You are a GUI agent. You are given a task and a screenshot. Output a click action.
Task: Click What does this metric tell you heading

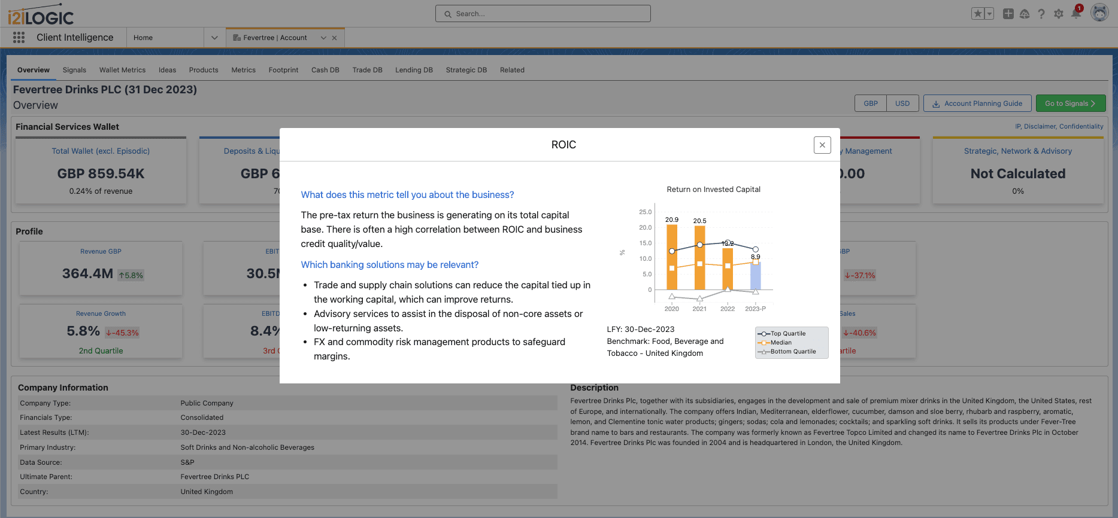407,195
